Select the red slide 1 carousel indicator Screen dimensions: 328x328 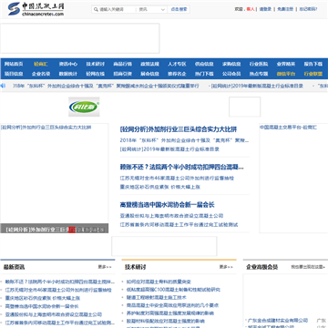tap(72, 230)
